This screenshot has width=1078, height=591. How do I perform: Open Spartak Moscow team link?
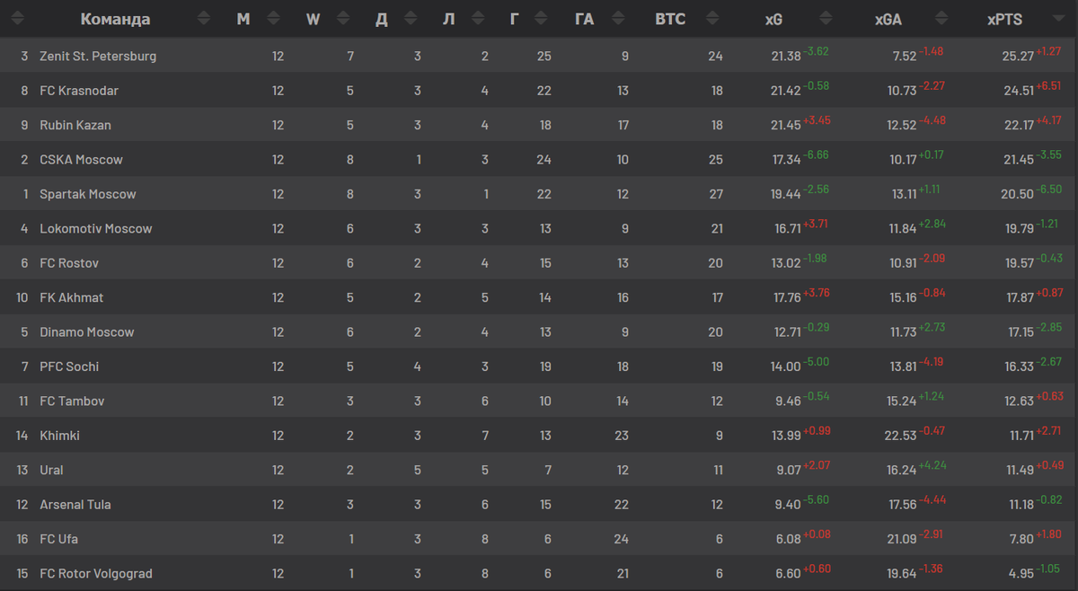click(x=88, y=194)
